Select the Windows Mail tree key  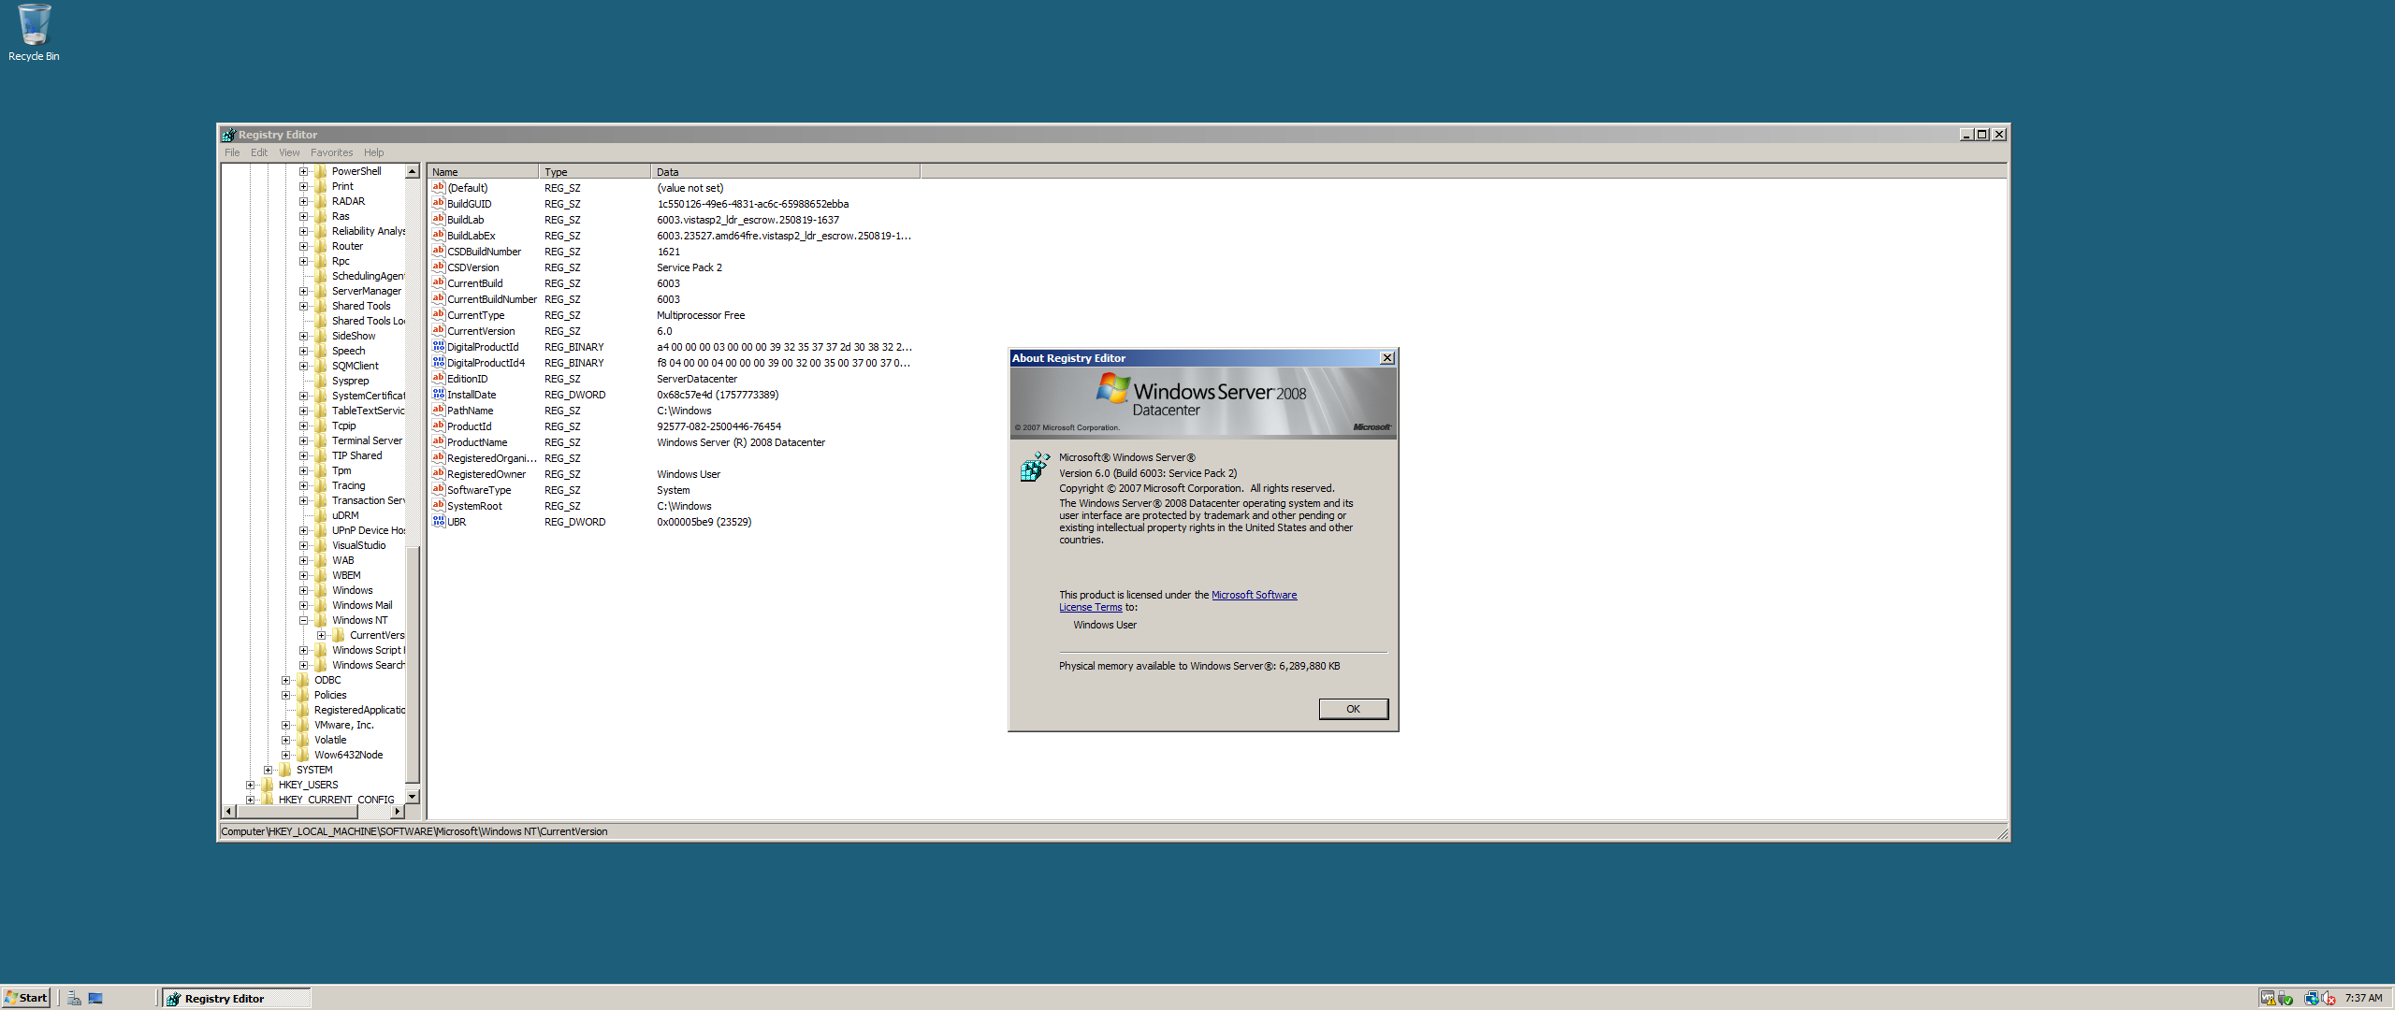point(362,605)
